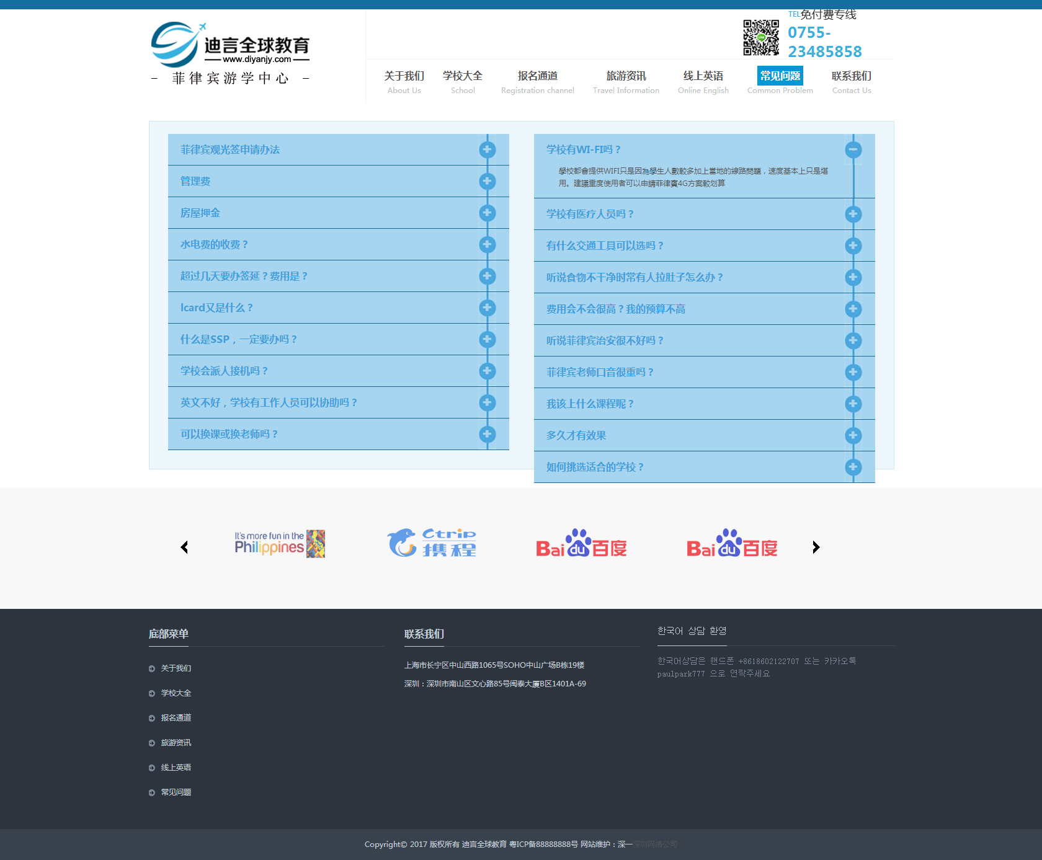Expand the 管理费 question
Image resolution: width=1042 pixels, height=860 pixels.
[487, 181]
